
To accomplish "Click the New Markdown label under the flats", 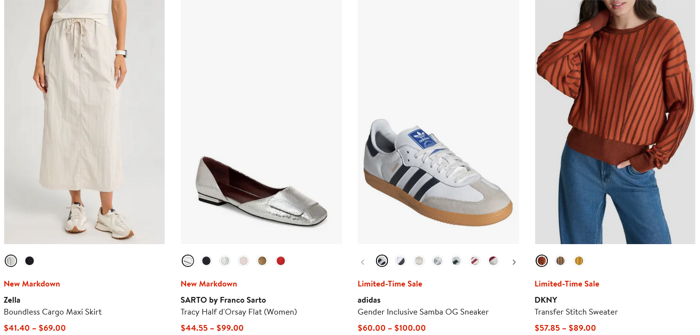I will click(x=209, y=284).
